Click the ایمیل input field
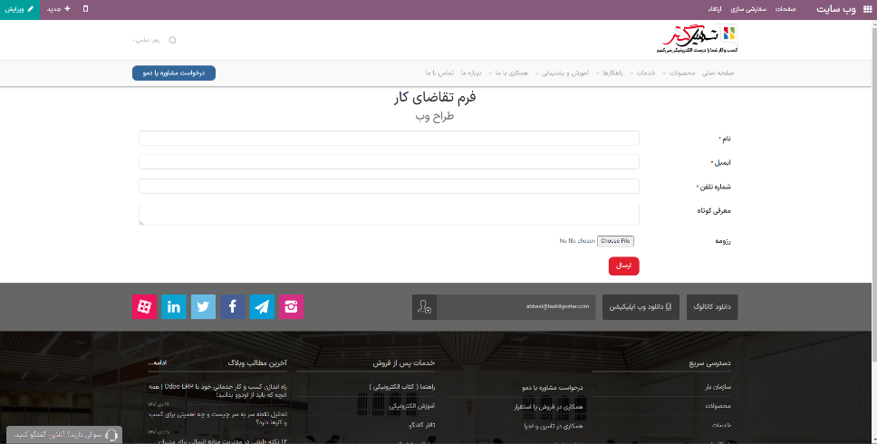The width and height of the screenshot is (877, 444). click(389, 162)
